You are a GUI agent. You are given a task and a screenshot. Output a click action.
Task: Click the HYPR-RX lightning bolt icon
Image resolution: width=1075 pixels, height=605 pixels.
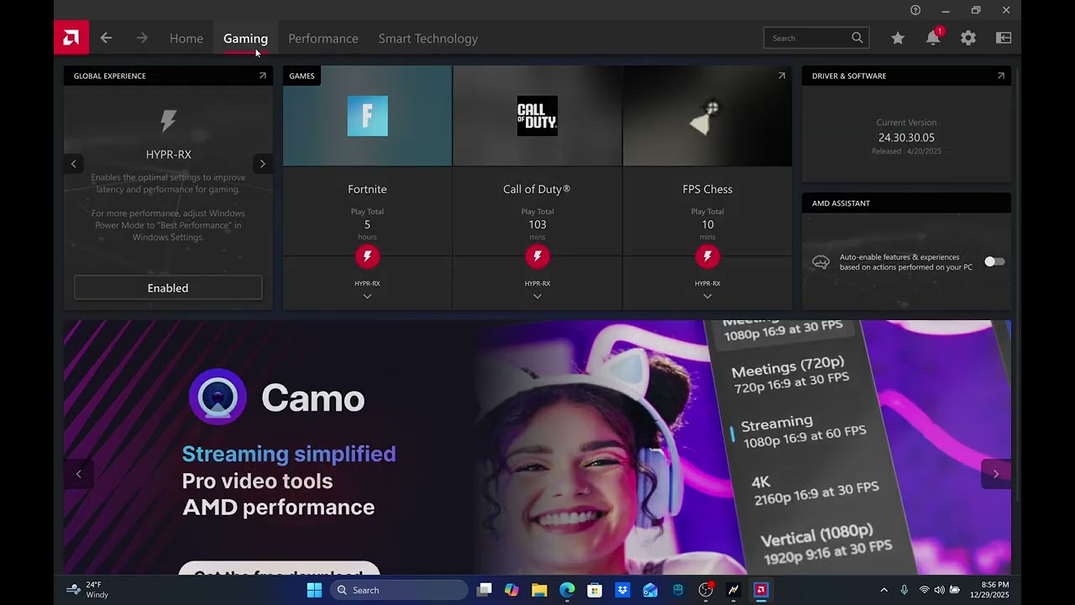[x=168, y=121]
